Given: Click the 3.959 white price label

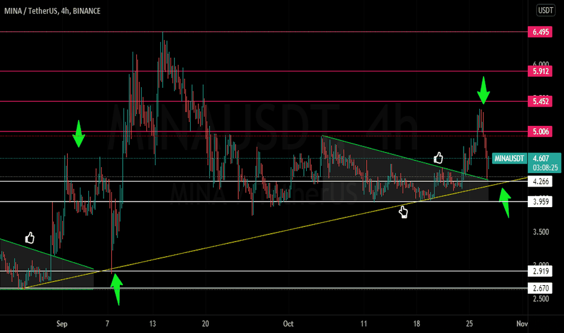Looking at the screenshot, I should [x=540, y=202].
